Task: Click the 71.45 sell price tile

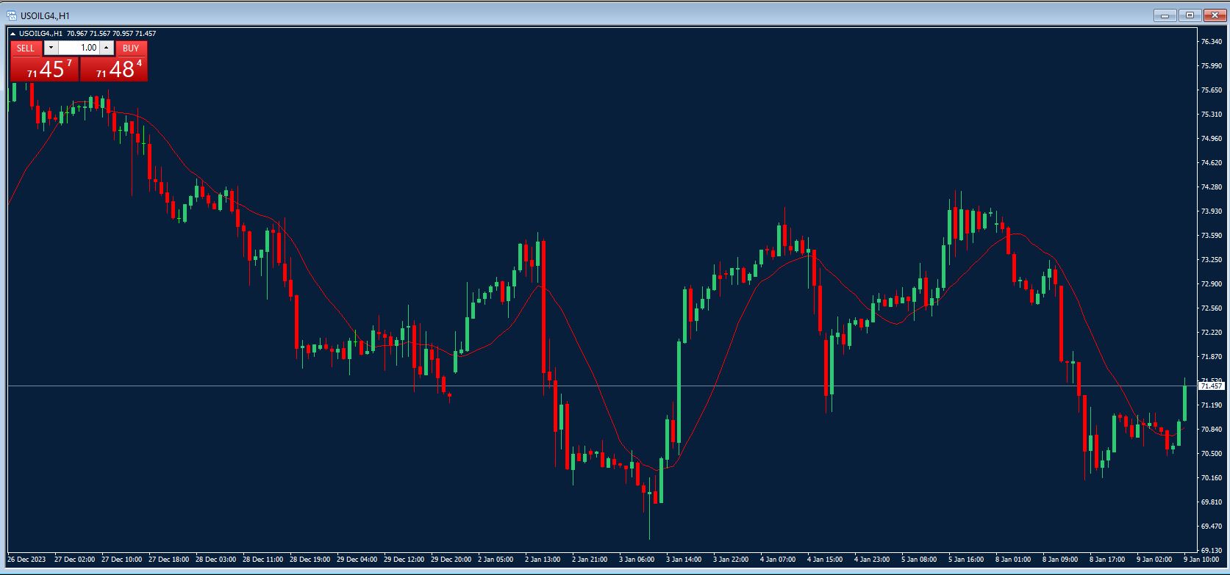Action: 45,69
